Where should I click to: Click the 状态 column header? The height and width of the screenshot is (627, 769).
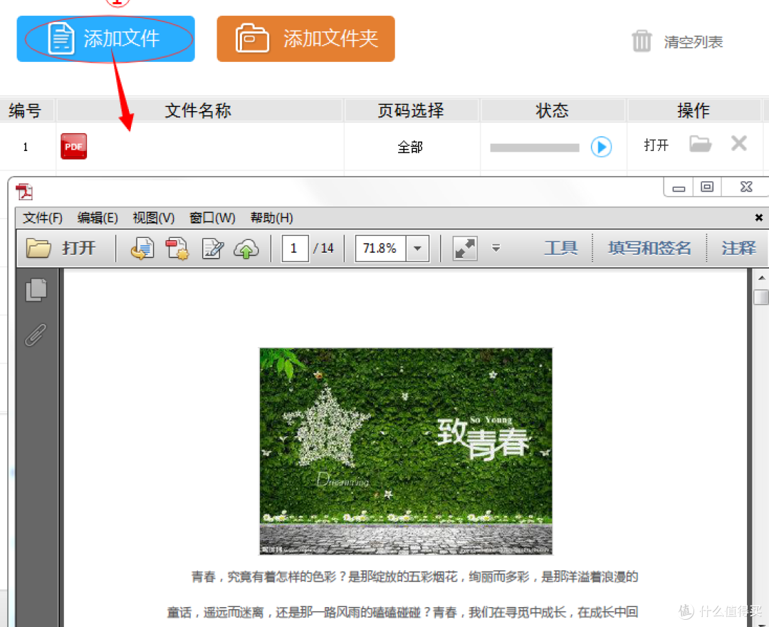point(553,110)
